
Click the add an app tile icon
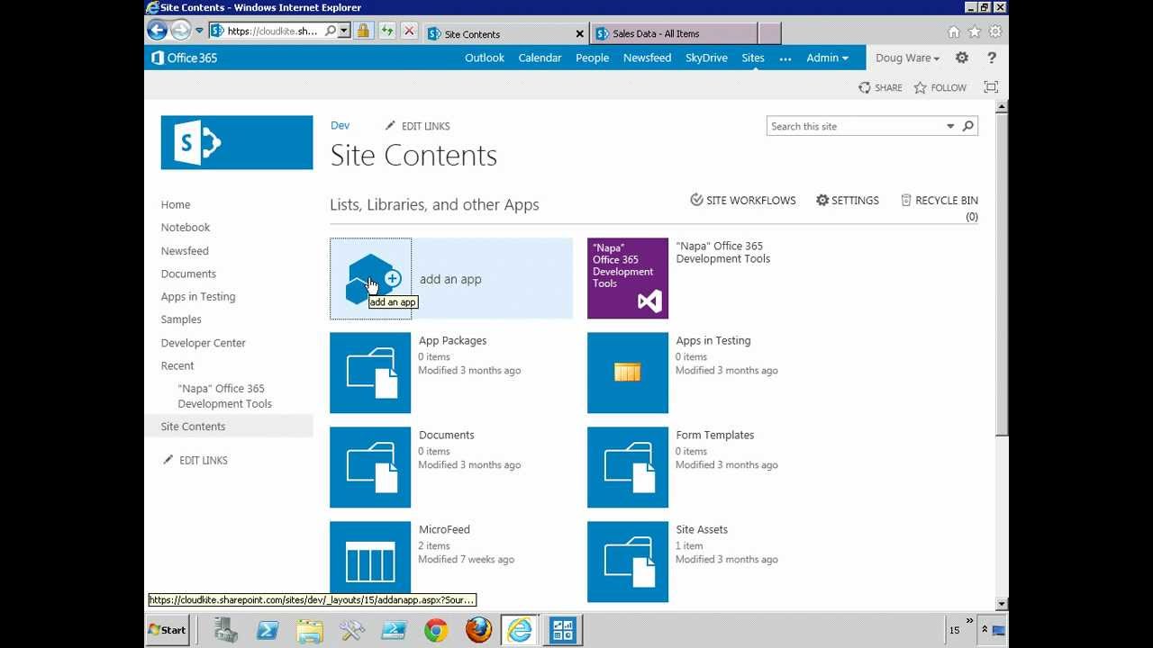pos(370,278)
